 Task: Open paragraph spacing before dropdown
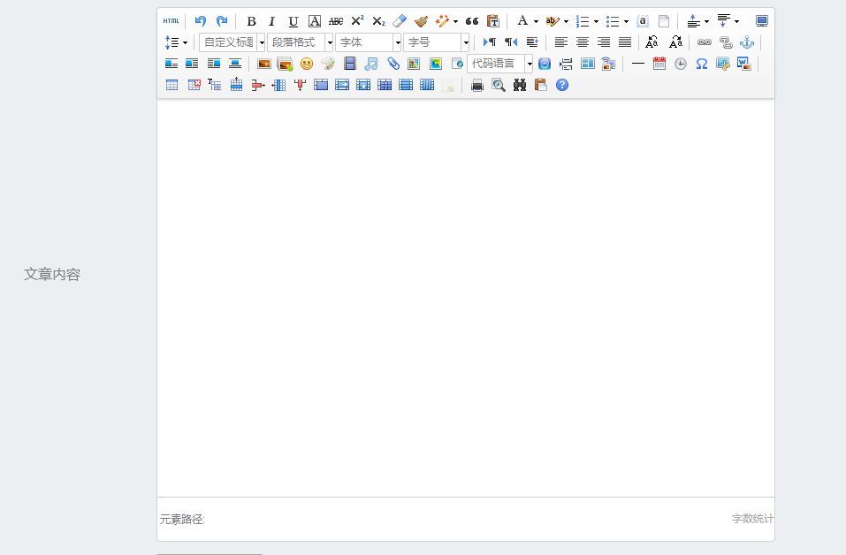(x=707, y=21)
